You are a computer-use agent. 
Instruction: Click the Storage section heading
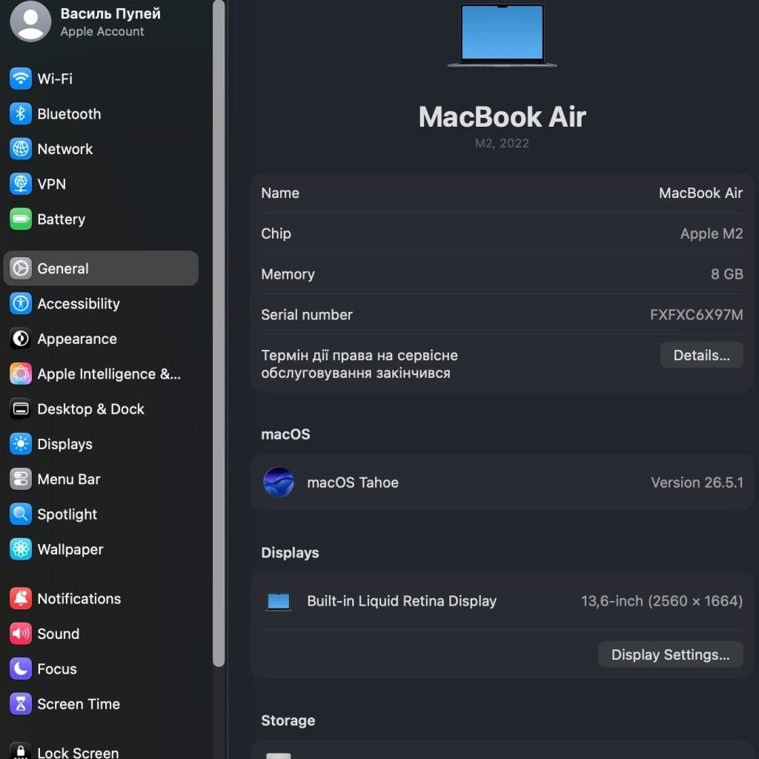point(288,720)
